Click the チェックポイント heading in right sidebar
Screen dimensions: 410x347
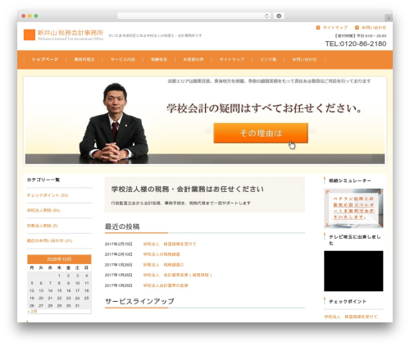[x=348, y=302]
